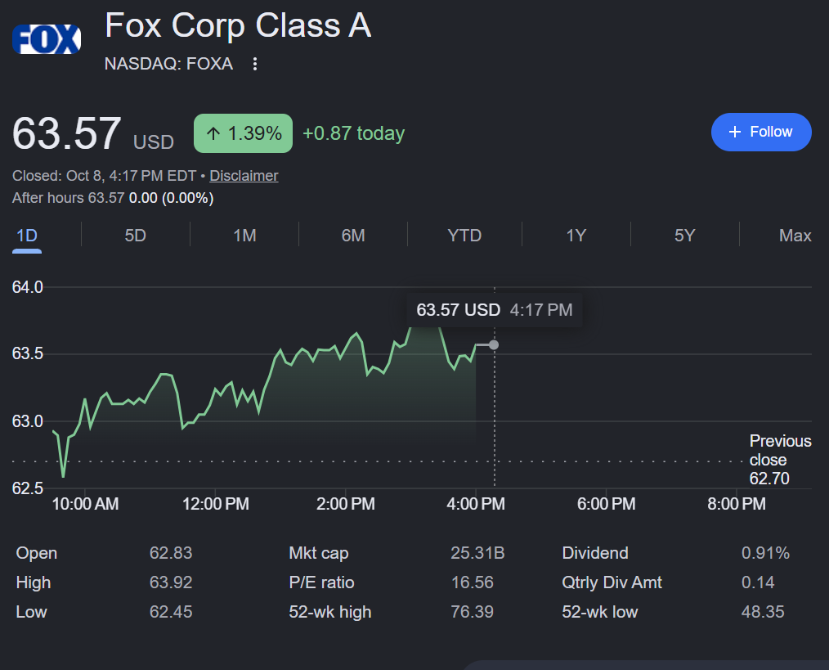829x670 pixels.
Task: Click the 52-wk high value 76.39
Action: tap(472, 612)
